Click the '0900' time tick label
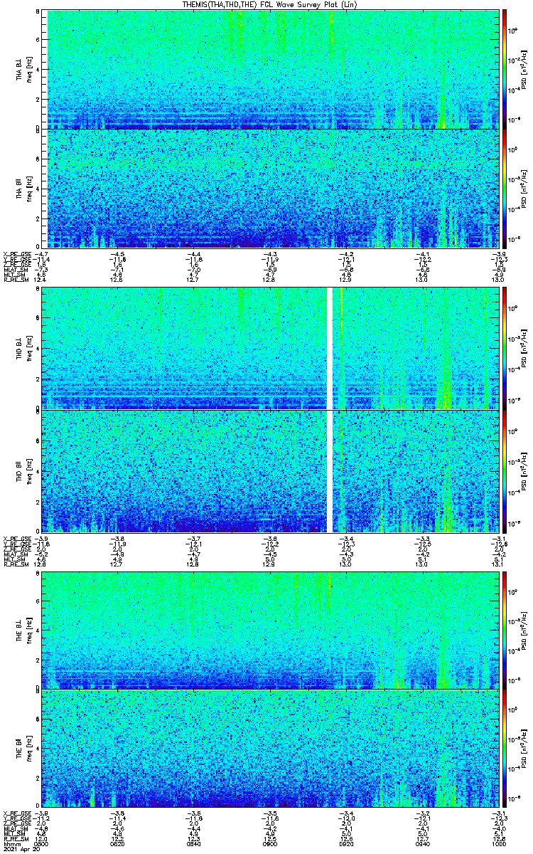This screenshot has height=854, width=533. 270,843
